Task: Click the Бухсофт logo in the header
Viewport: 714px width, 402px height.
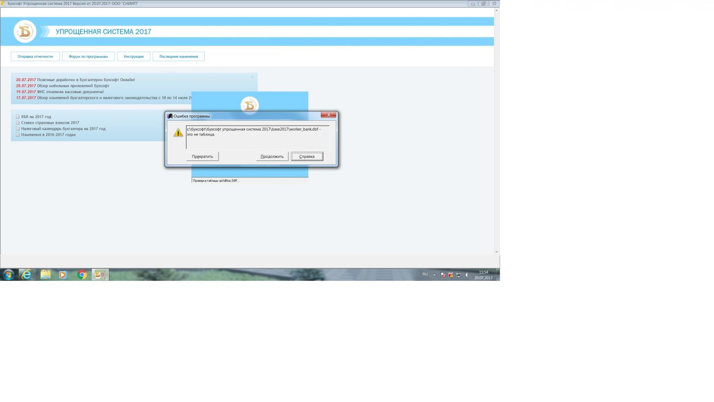Action: [25, 32]
